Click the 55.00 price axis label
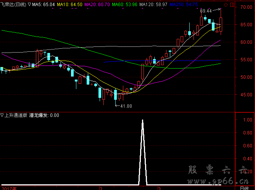This screenshot has height=190, width=255. pos(246,60)
